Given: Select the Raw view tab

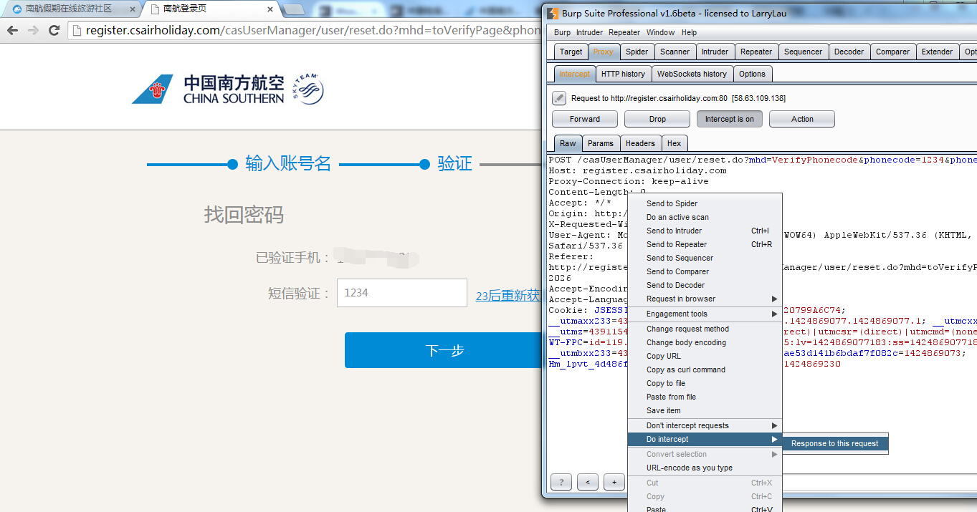Looking at the screenshot, I should click(568, 143).
